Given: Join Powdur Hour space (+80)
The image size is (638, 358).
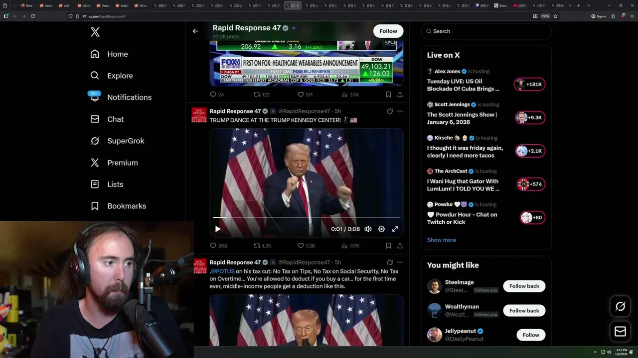Looking at the screenshot, I should coord(532,217).
